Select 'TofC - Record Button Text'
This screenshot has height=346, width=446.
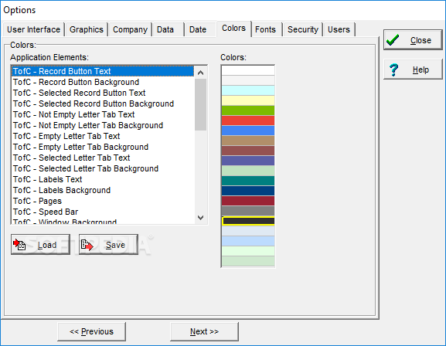click(103, 71)
